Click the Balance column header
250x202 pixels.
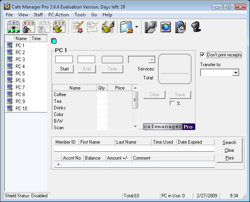tap(95, 158)
